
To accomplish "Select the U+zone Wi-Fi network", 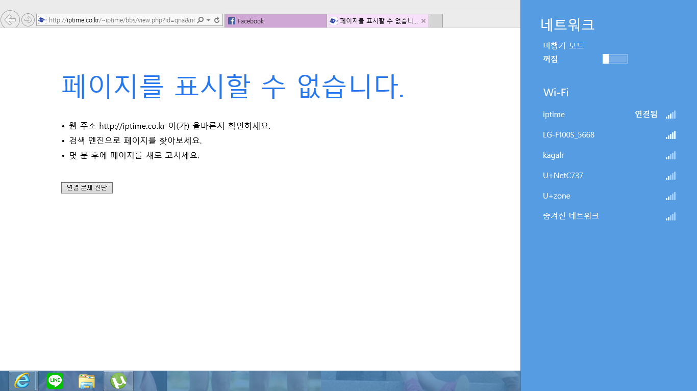I will pyautogui.click(x=609, y=196).
